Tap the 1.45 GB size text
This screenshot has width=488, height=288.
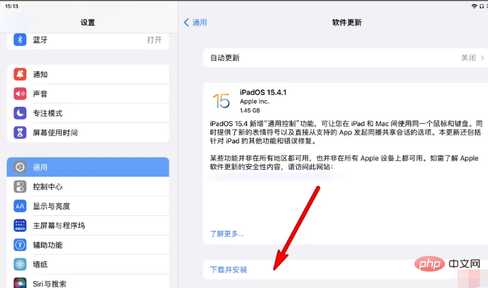(x=250, y=111)
